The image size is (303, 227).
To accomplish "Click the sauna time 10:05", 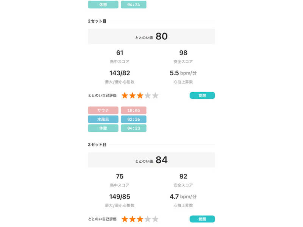I will pyautogui.click(x=134, y=110).
